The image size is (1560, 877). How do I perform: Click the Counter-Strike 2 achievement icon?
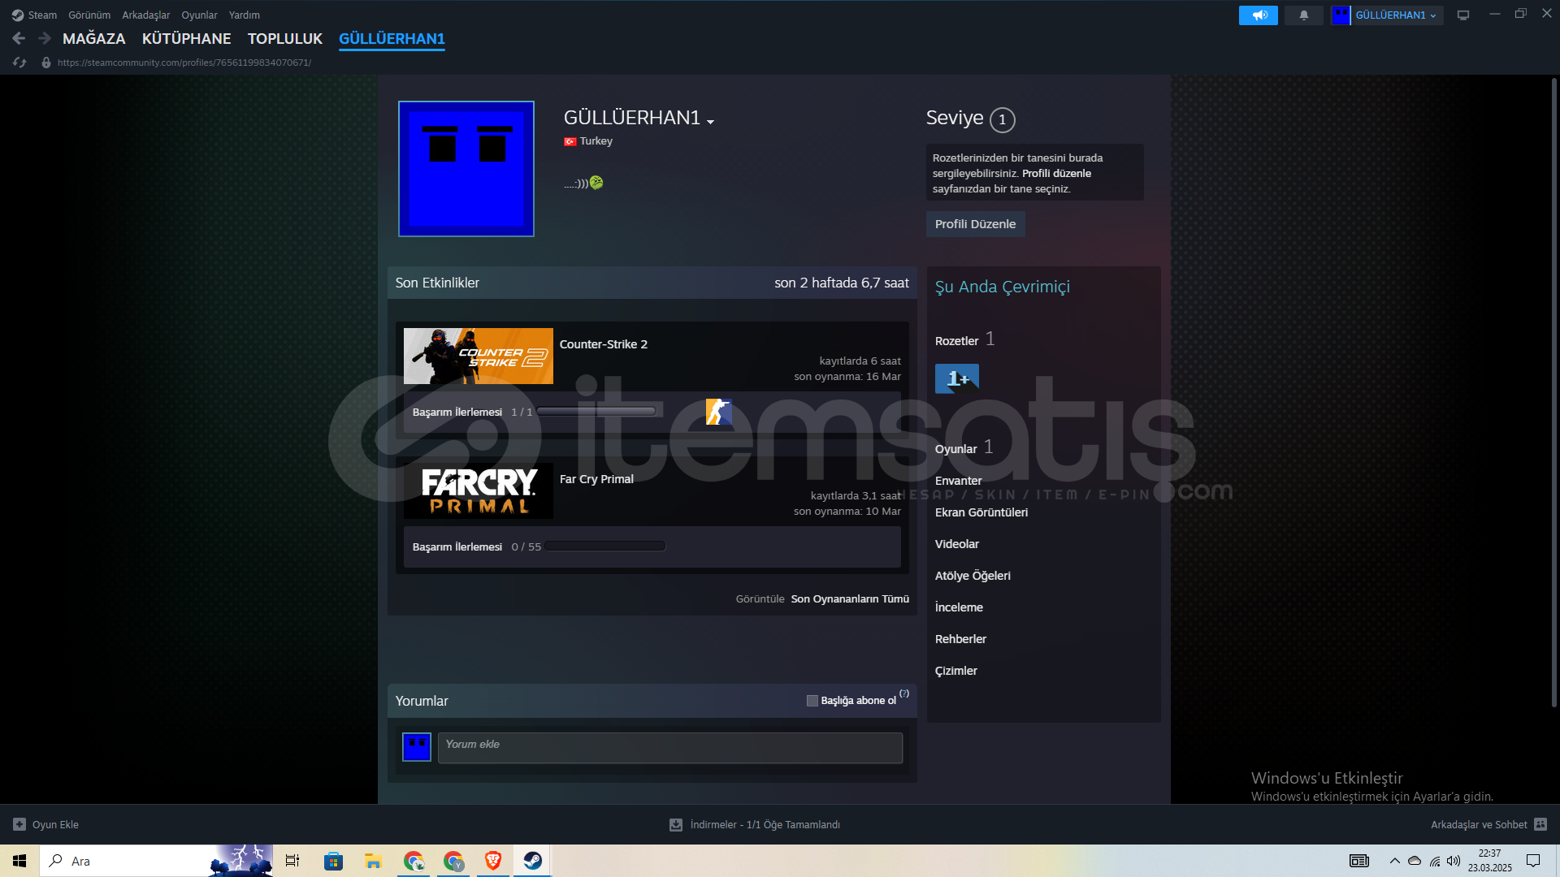pos(718,412)
